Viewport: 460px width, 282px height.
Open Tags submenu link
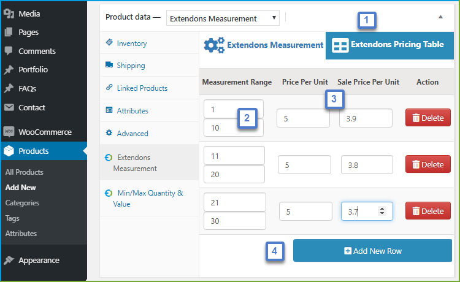[12, 218]
